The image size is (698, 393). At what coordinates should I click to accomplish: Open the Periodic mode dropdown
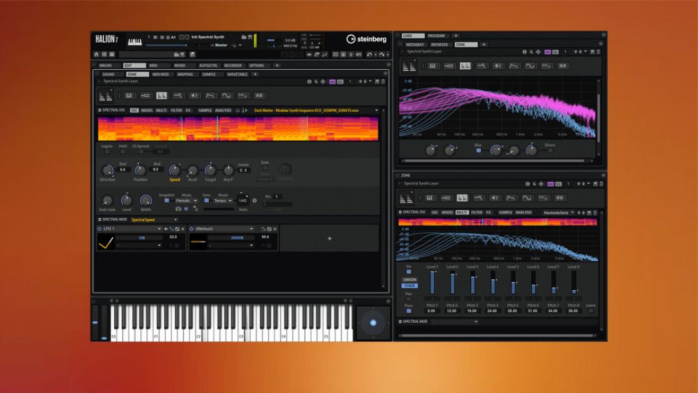tap(185, 201)
